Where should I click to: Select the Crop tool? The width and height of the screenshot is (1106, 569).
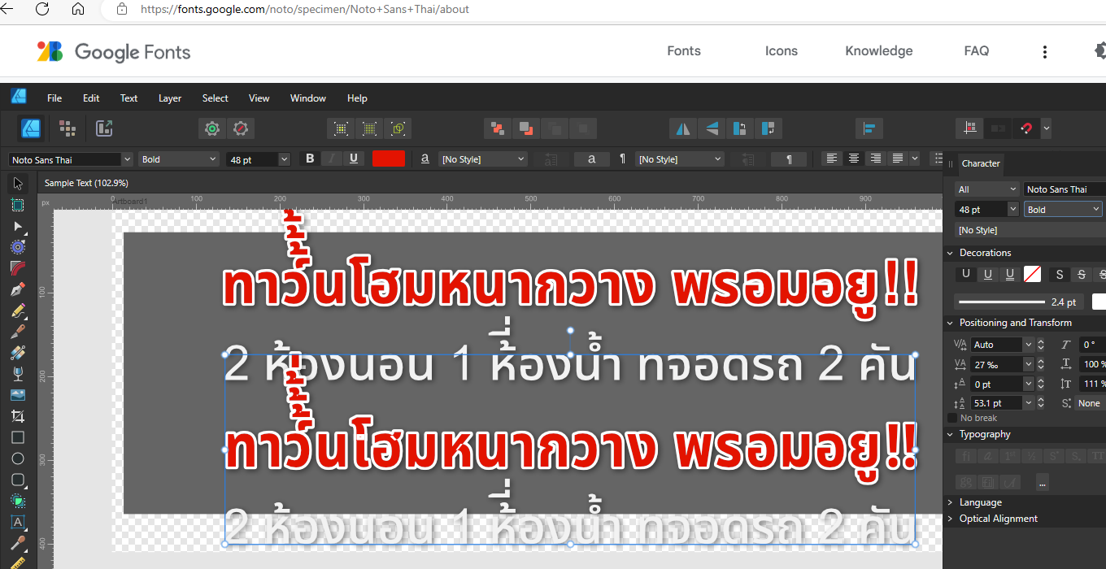coord(18,416)
